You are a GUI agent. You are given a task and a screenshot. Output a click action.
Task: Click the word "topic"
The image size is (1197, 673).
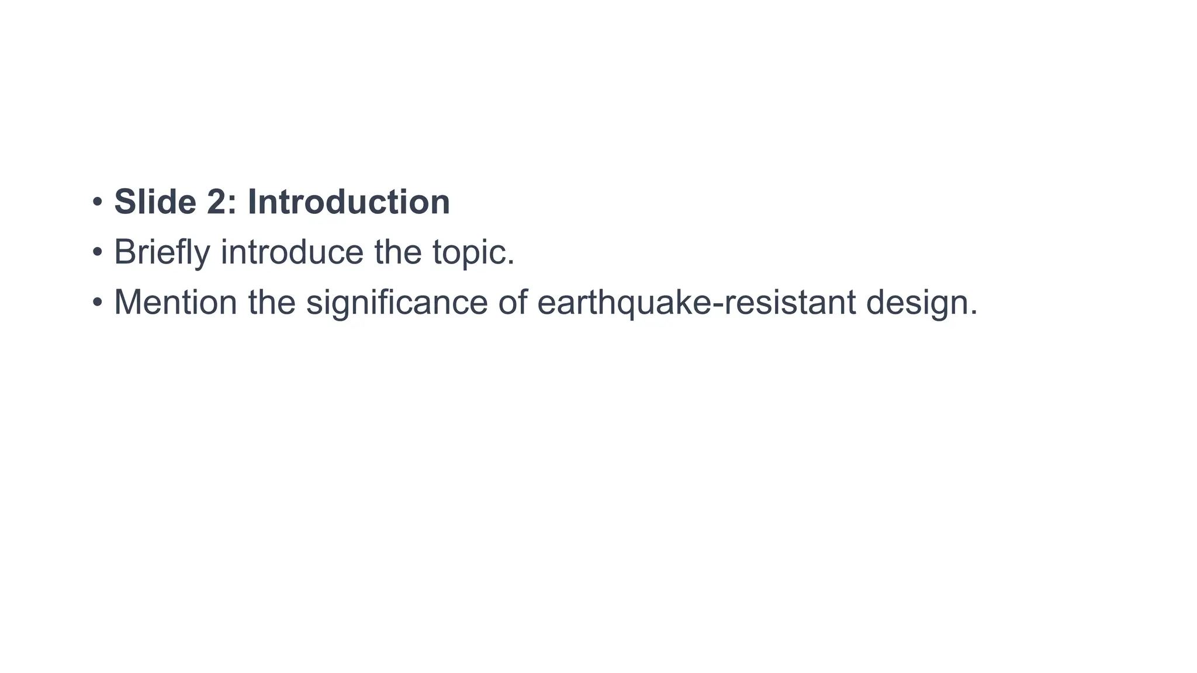(x=469, y=254)
